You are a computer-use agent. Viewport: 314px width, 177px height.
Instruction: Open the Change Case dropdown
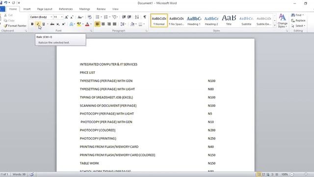point(80,17)
